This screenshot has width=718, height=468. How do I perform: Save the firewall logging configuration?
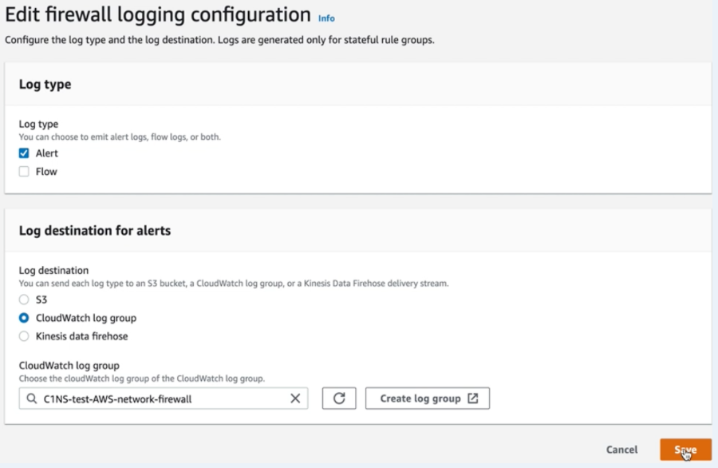[685, 450]
